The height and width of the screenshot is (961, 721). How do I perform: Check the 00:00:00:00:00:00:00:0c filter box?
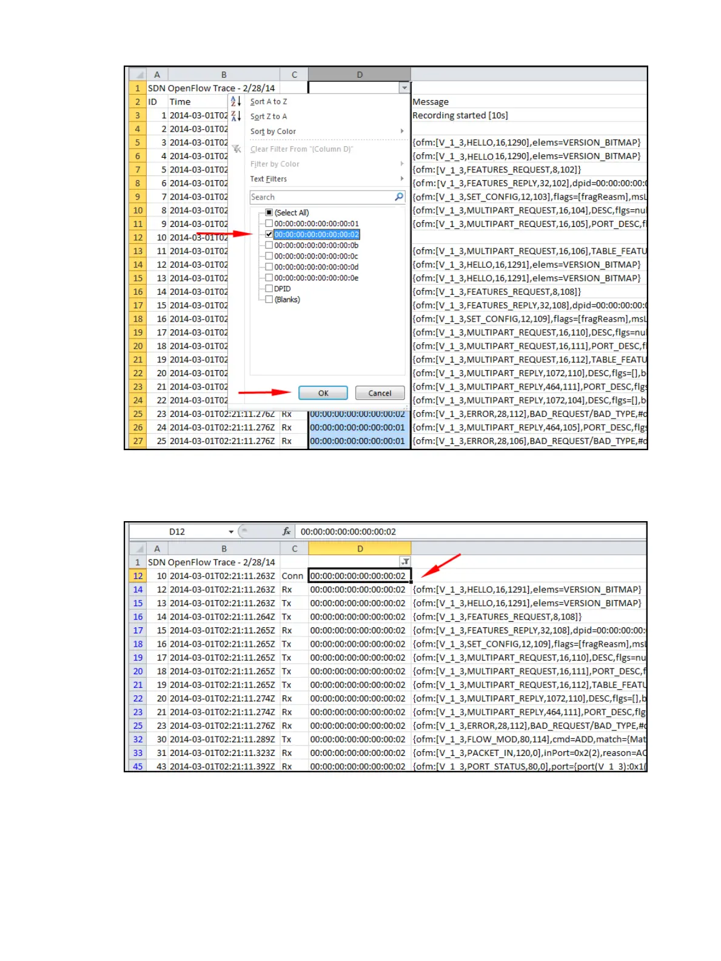pyautogui.click(x=269, y=256)
